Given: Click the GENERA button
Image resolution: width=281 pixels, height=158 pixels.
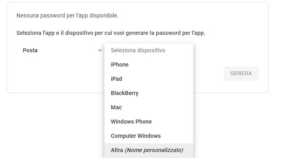Looking at the screenshot, I should tap(241, 74).
